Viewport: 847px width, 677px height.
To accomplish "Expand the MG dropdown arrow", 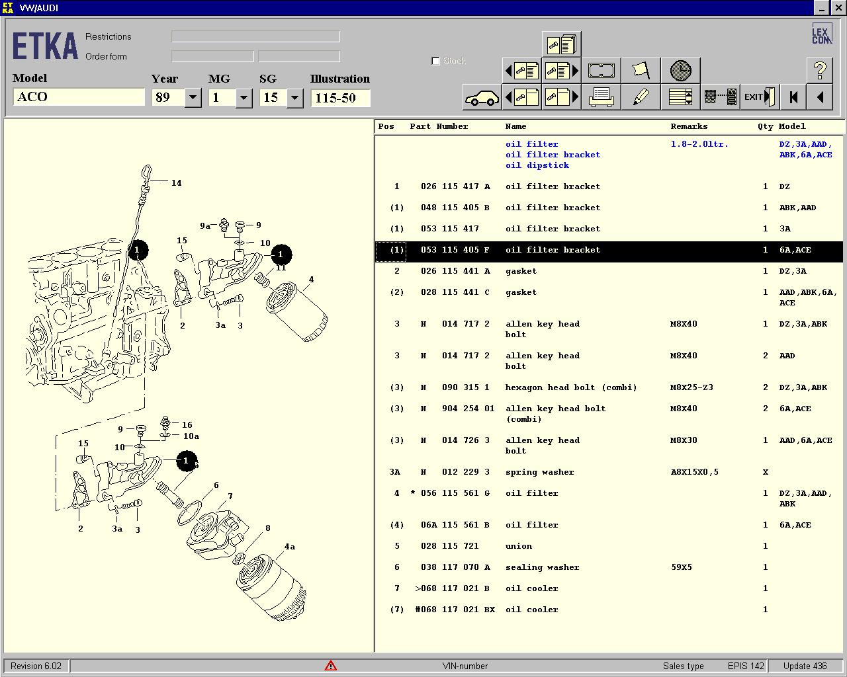I will click(x=244, y=98).
